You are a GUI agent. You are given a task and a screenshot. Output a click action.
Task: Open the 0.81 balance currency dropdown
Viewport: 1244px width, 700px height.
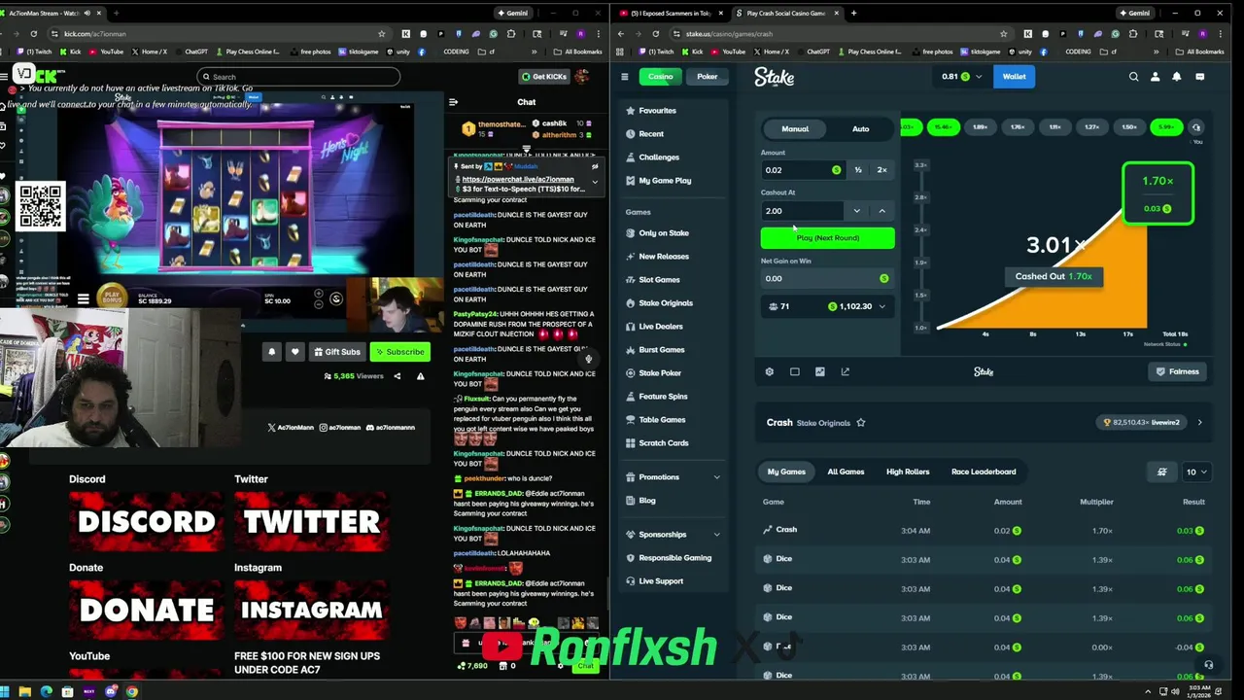(x=961, y=77)
